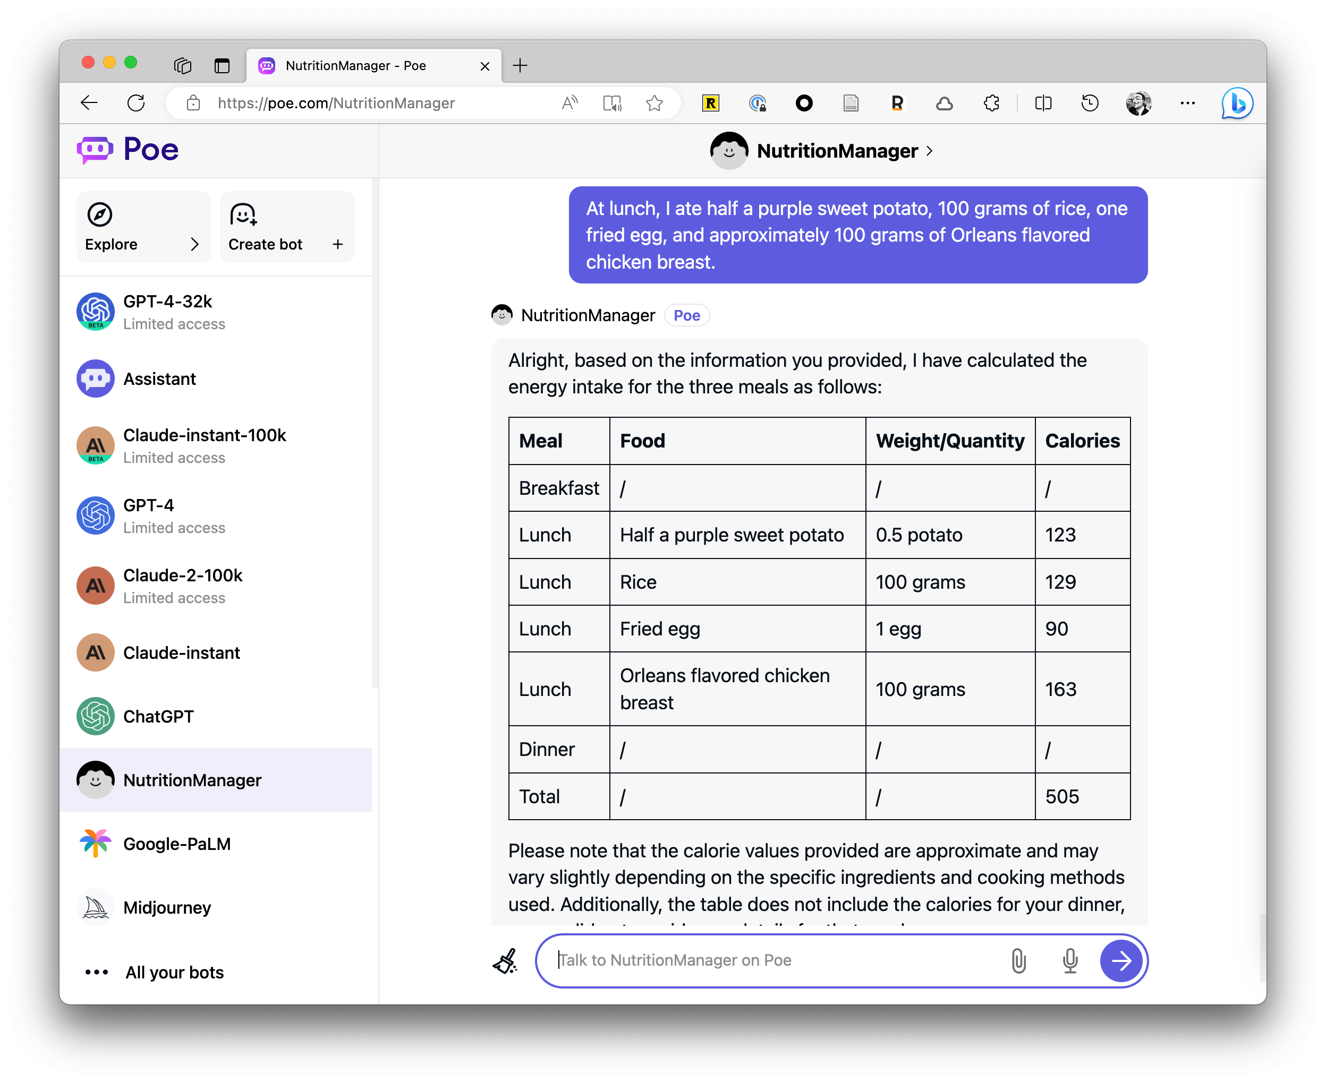This screenshot has height=1083, width=1326.
Task: Open the Bing Copilot sidebar icon
Action: pos(1237,103)
